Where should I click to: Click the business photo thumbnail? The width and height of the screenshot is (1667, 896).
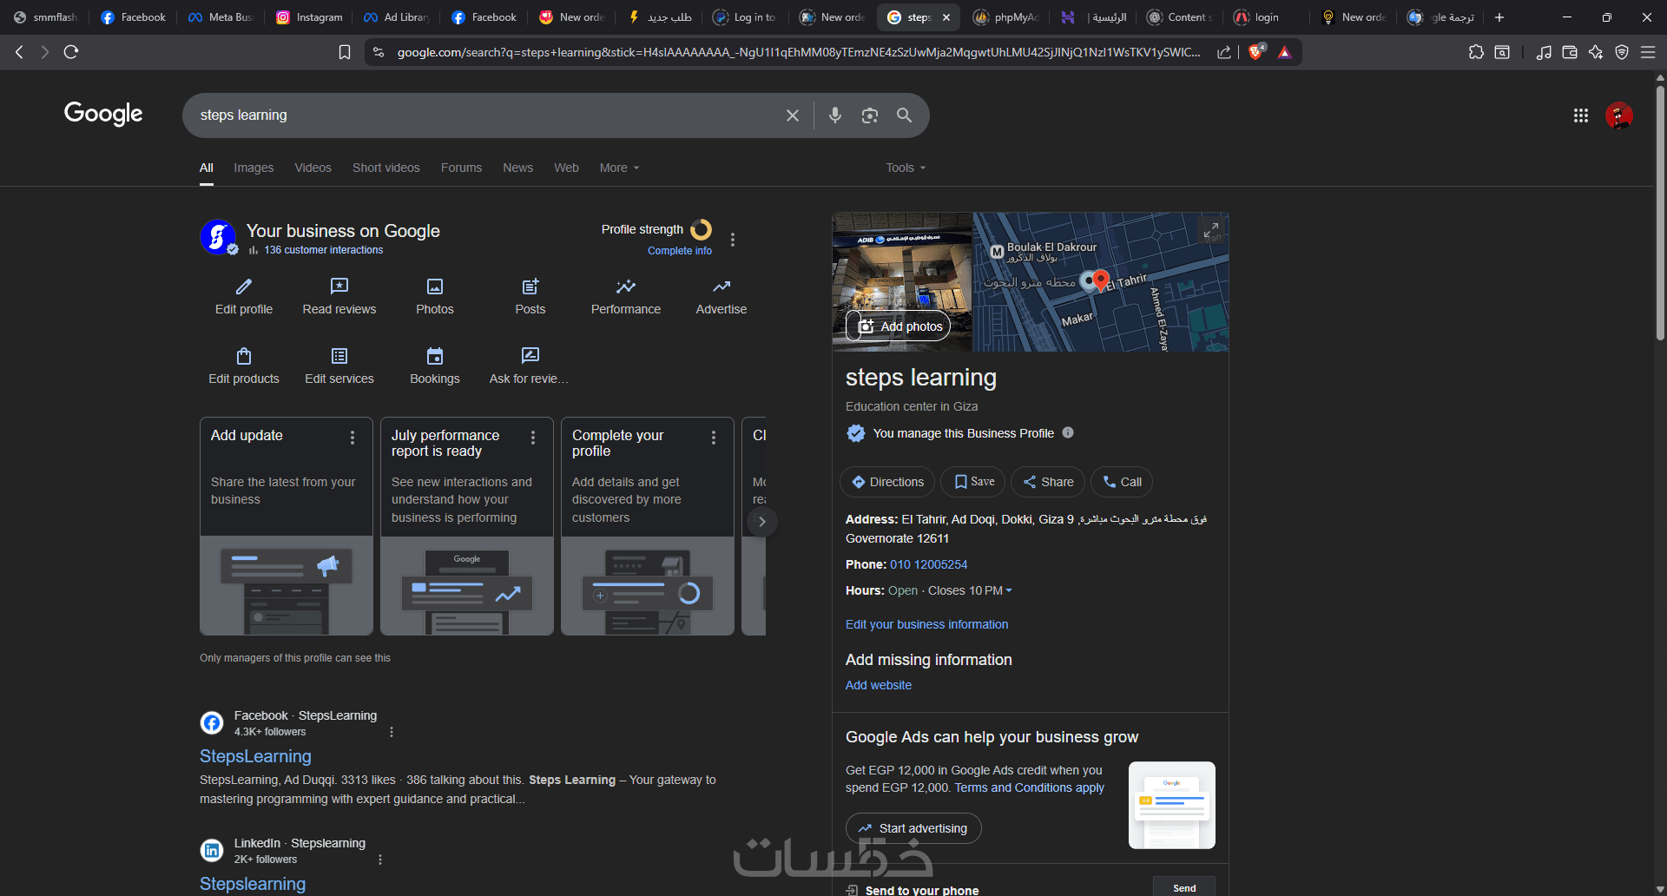(x=902, y=282)
